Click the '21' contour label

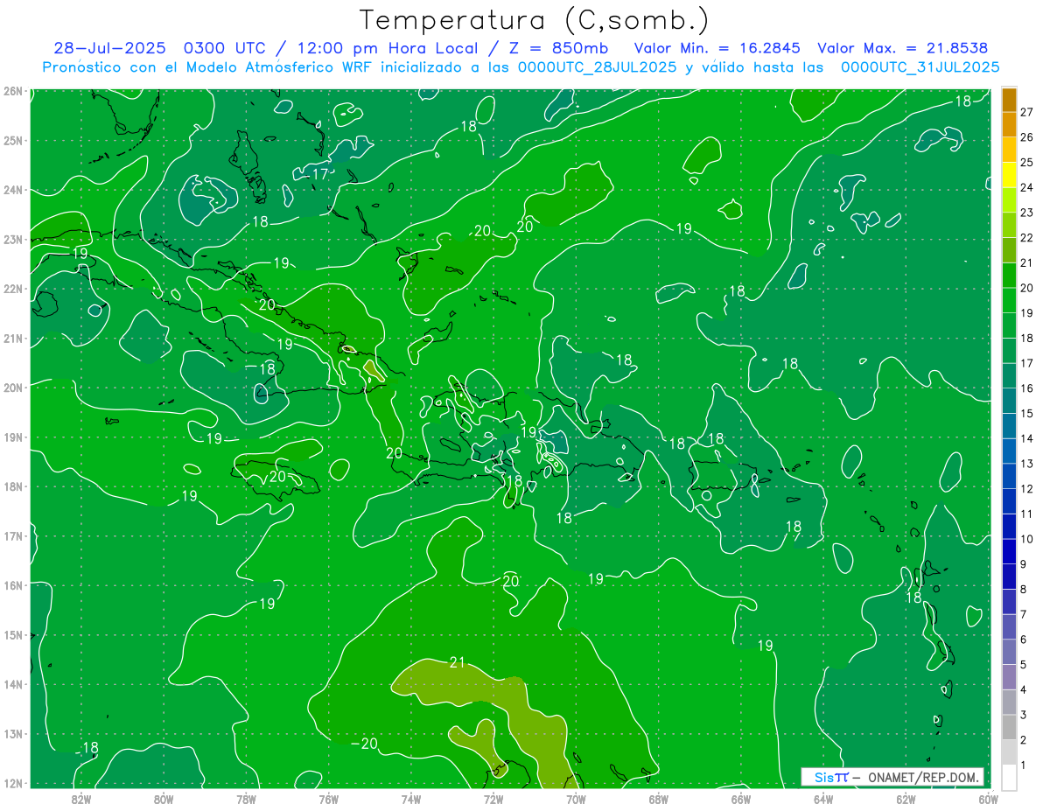(457, 662)
